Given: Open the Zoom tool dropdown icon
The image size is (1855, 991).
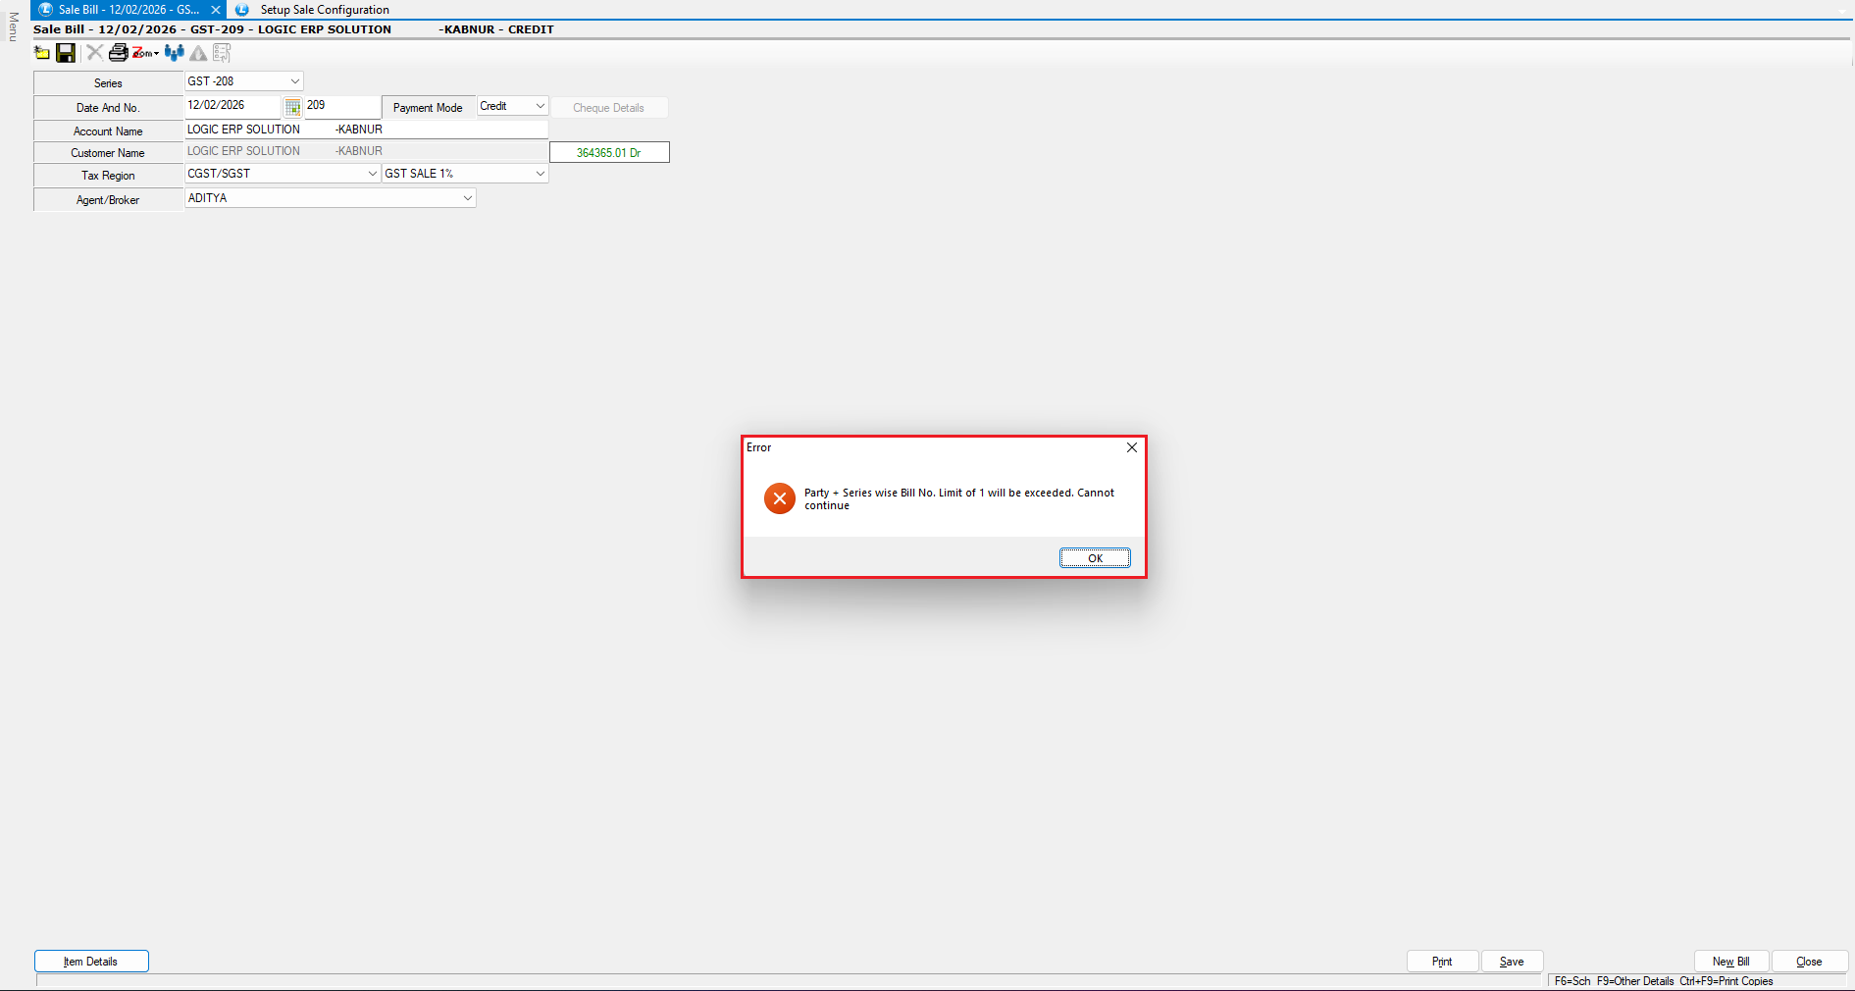Looking at the screenshot, I should coord(145,53).
